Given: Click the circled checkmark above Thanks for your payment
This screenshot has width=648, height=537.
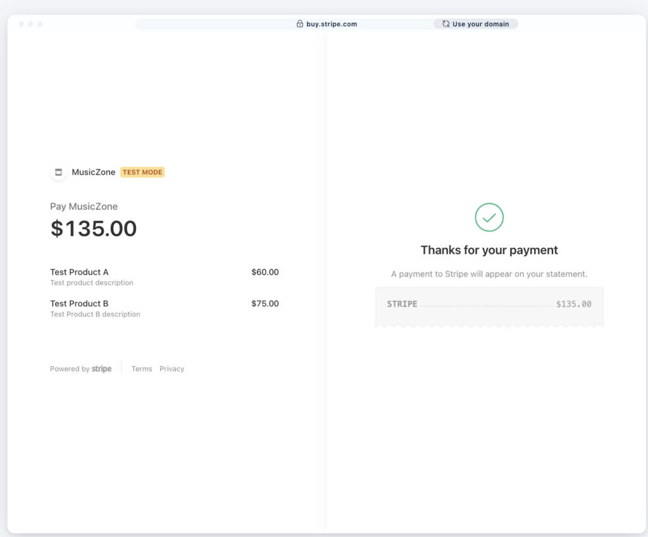Looking at the screenshot, I should click(x=489, y=217).
